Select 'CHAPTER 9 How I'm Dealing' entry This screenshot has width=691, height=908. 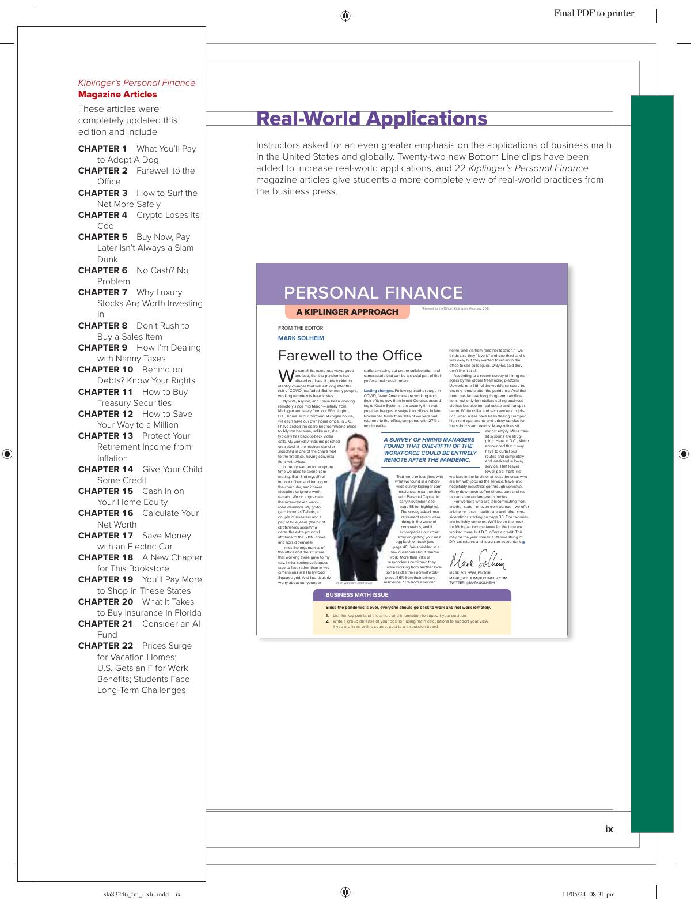pyautogui.click(x=139, y=353)
